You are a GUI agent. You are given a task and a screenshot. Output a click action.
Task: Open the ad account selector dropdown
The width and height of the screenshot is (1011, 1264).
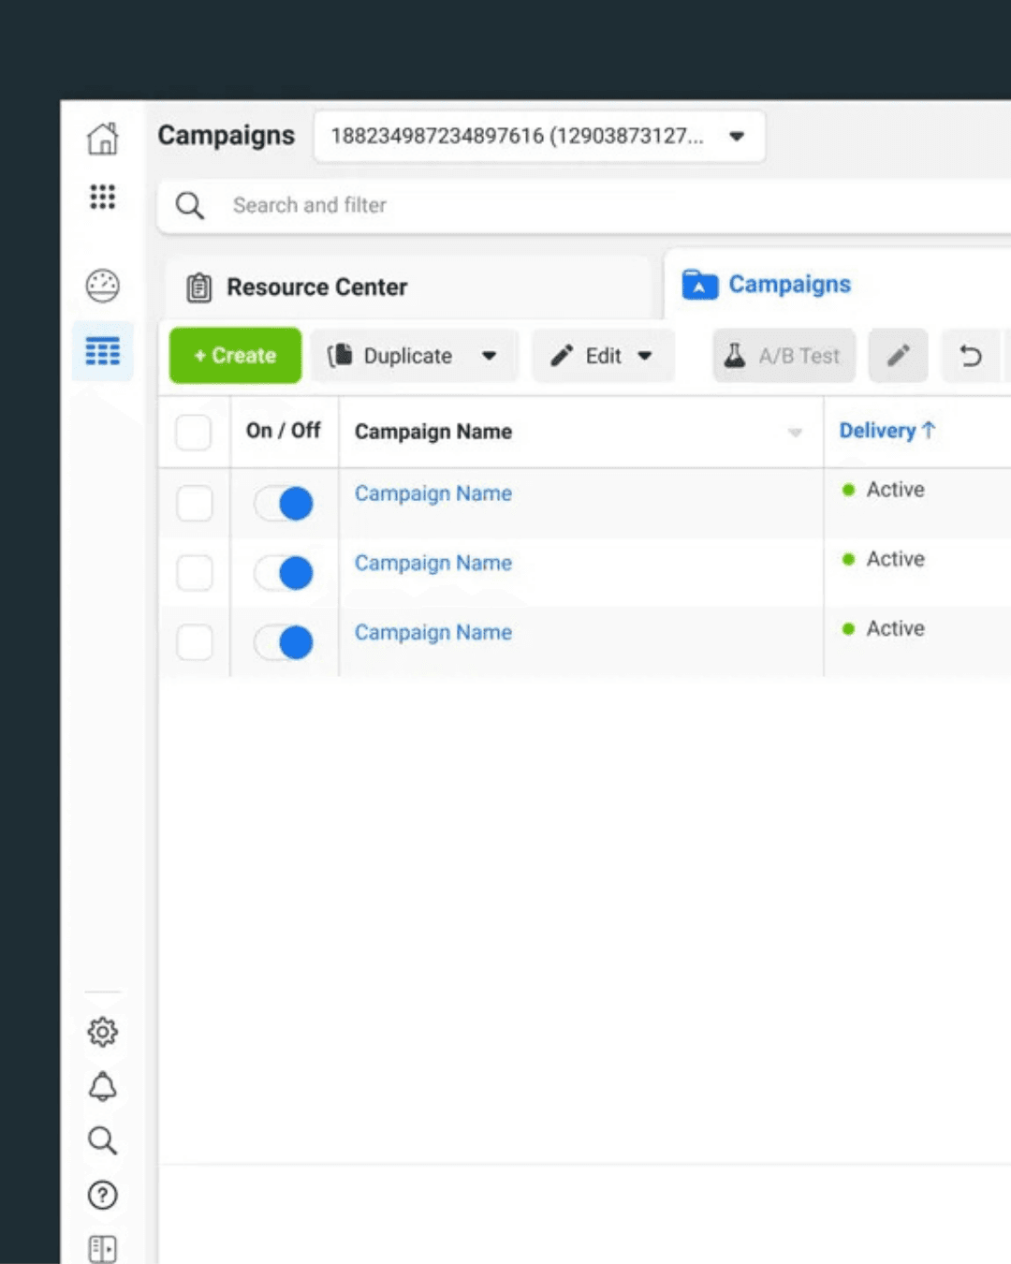(x=539, y=137)
